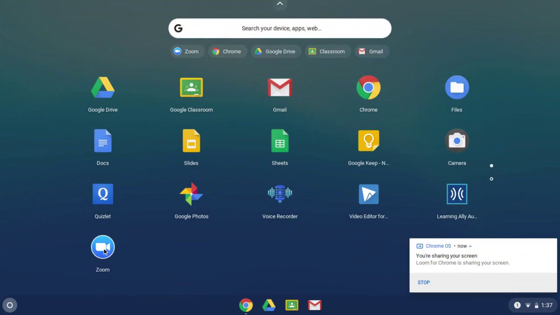The image size is (560, 315).
Task: Open the Zoom app in grid
Action: [x=103, y=247]
